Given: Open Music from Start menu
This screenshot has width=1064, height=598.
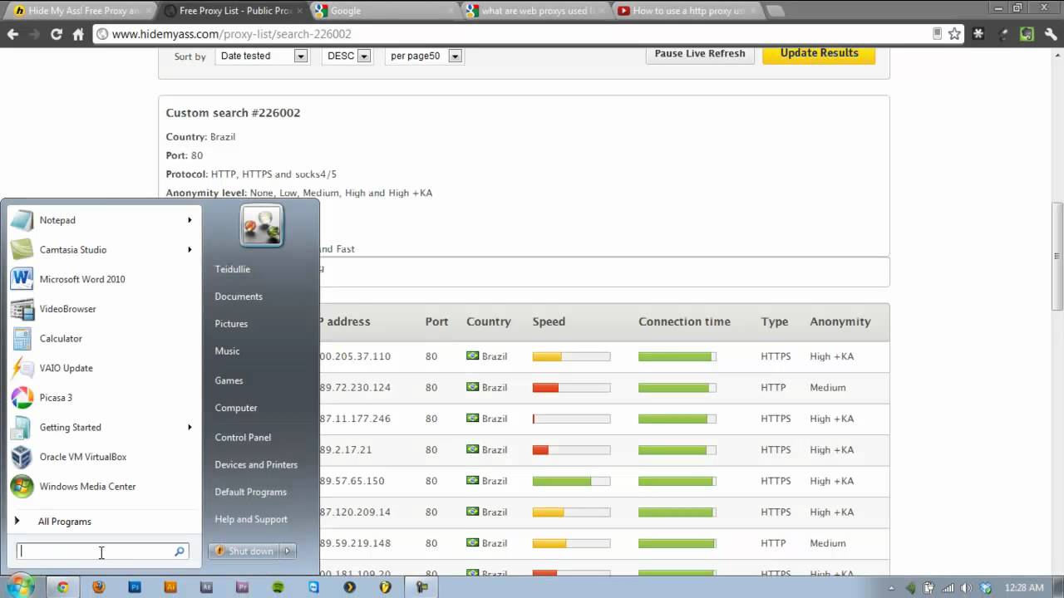Looking at the screenshot, I should pyautogui.click(x=227, y=351).
